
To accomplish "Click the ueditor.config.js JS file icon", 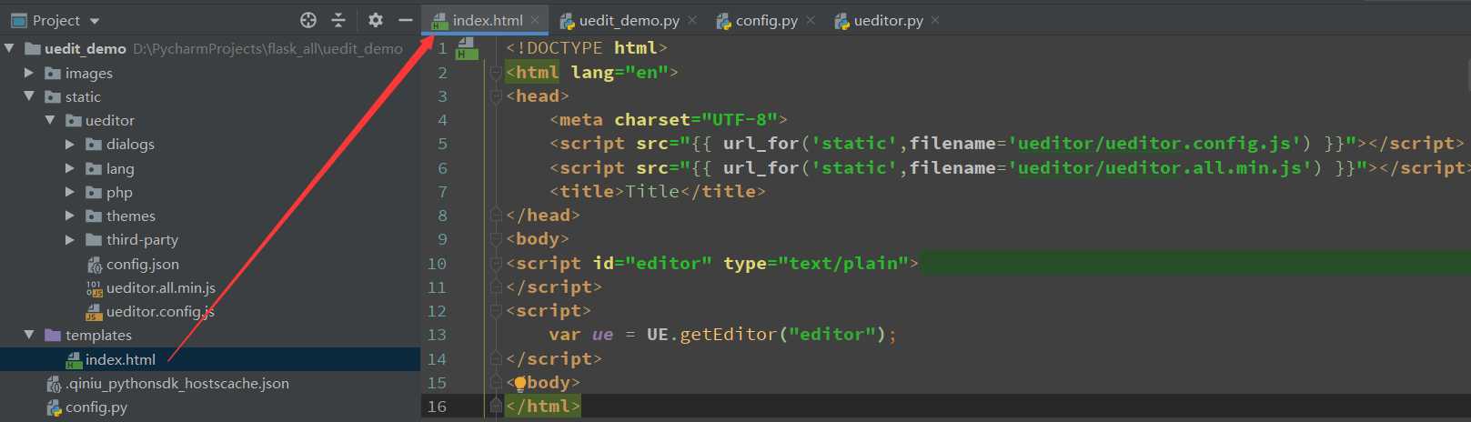I will [x=95, y=311].
